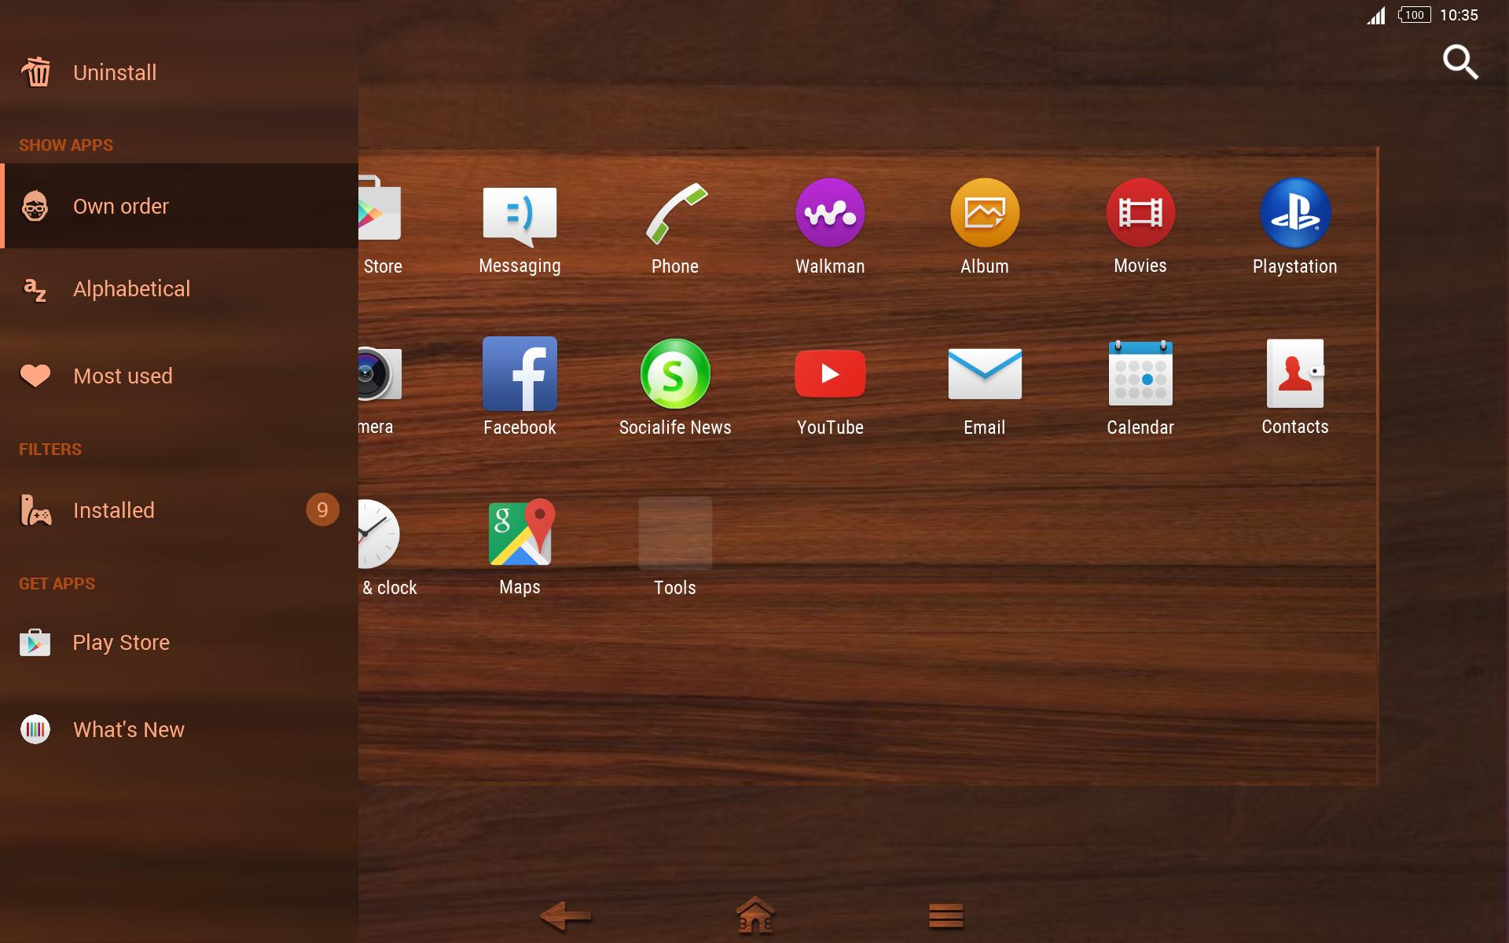Launch the Contacts app
This screenshot has width=1509, height=943.
[x=1295, y=374]
